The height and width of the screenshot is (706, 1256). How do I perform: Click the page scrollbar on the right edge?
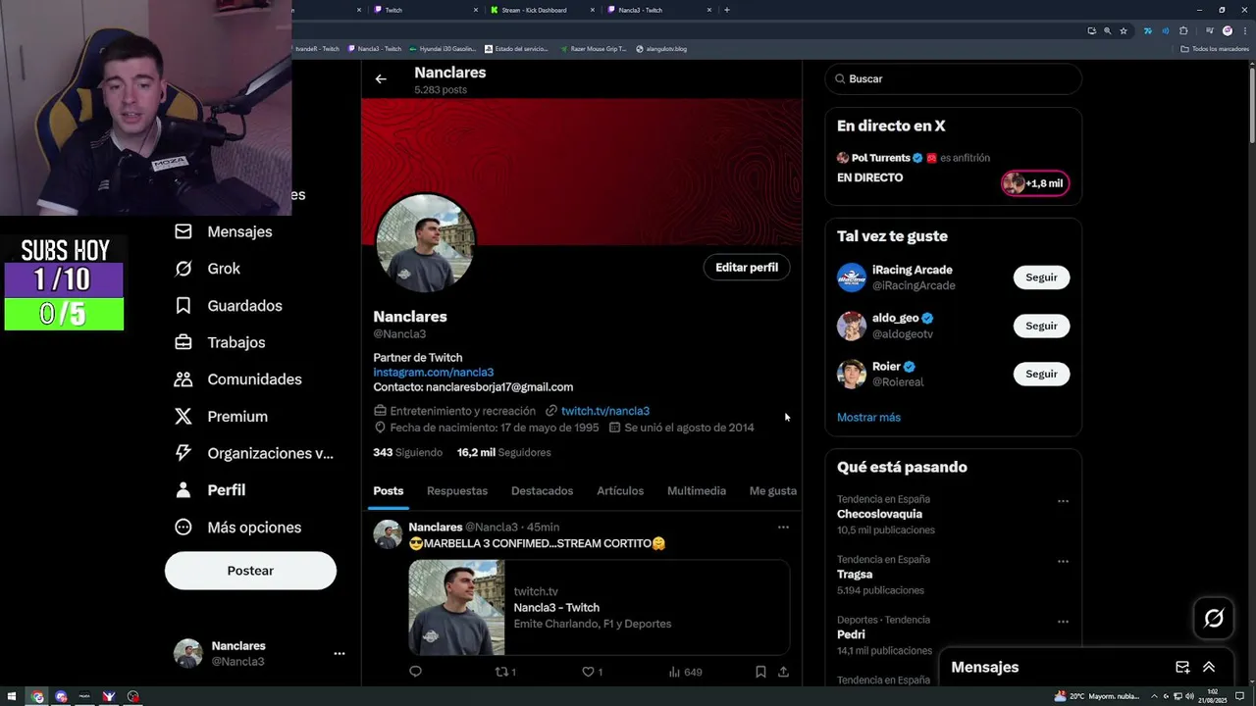(x=1250, y=108)
